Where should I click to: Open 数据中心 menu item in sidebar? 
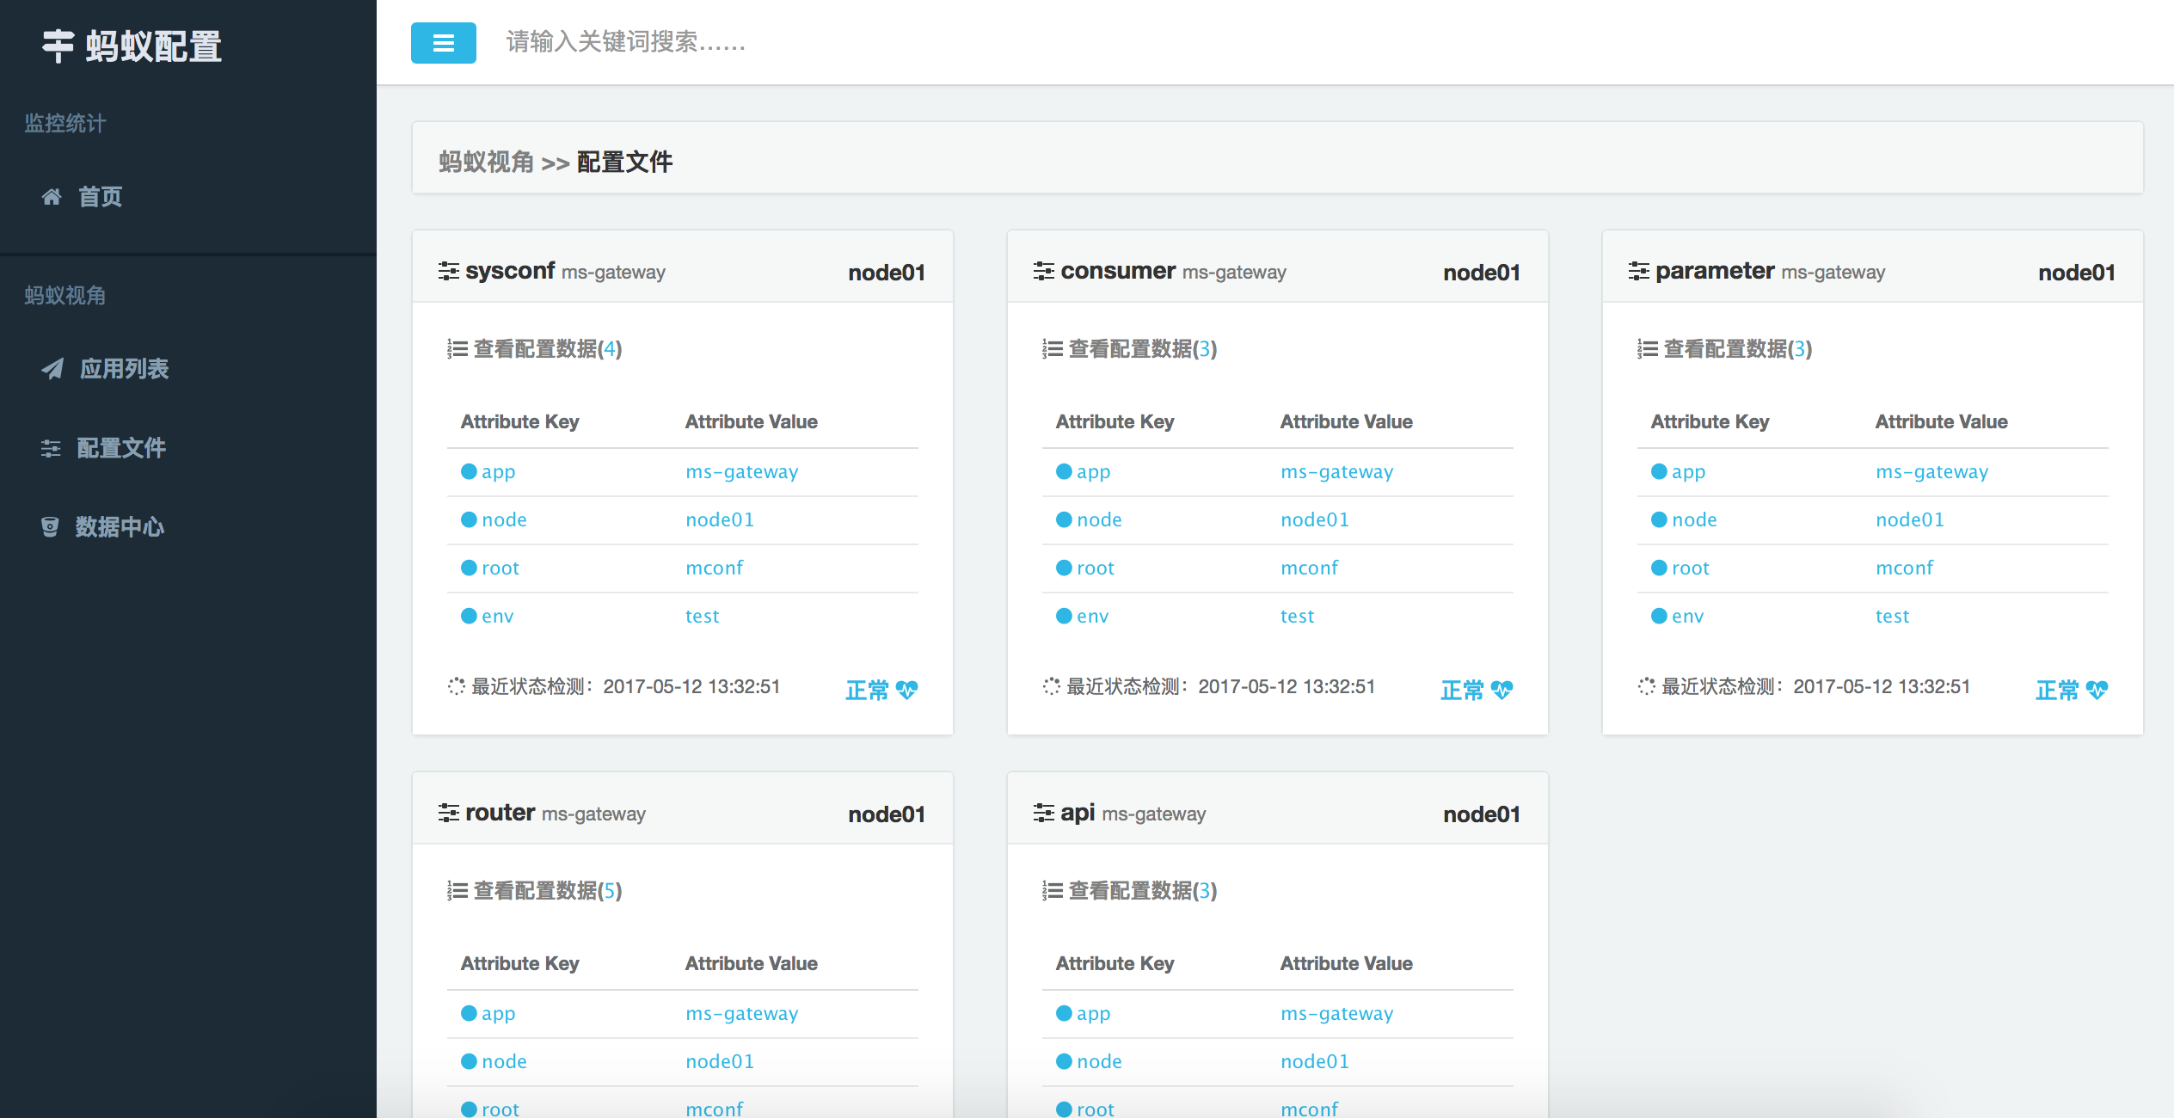[x=119, y=527]
